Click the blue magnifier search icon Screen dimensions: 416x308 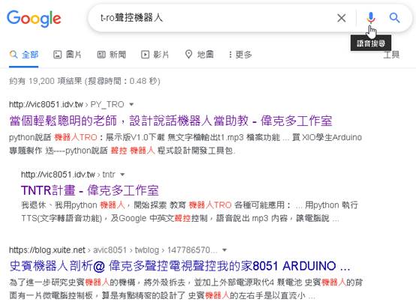pyautogui.click(x=394, y=18)
